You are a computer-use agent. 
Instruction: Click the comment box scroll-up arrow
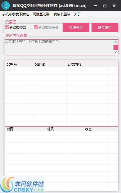pyautogui.click(x=115, y=42)
